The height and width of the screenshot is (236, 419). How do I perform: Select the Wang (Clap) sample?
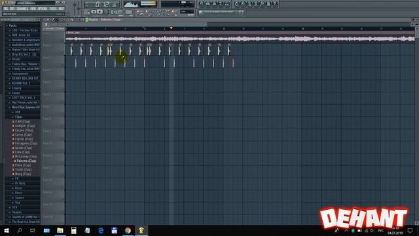(23, 174)
